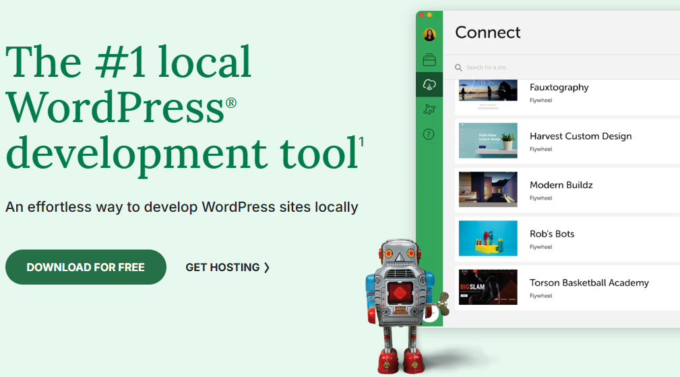Click the red close window dot
680x377 pixels.
(421, 16)
